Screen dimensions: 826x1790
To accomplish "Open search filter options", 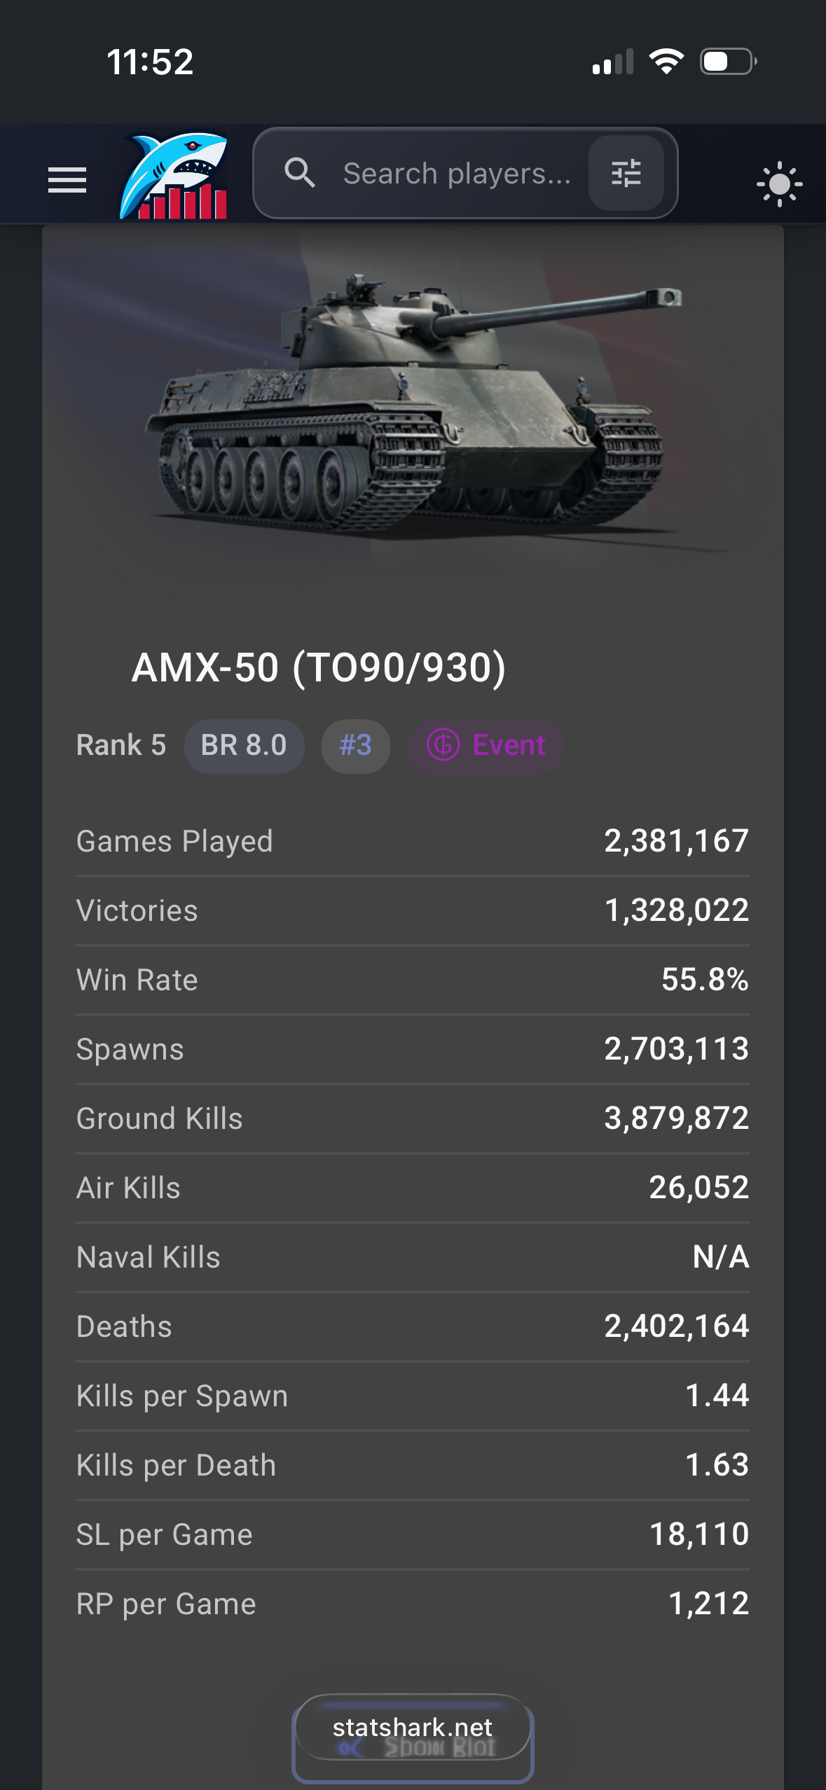I will pos(626,173).
